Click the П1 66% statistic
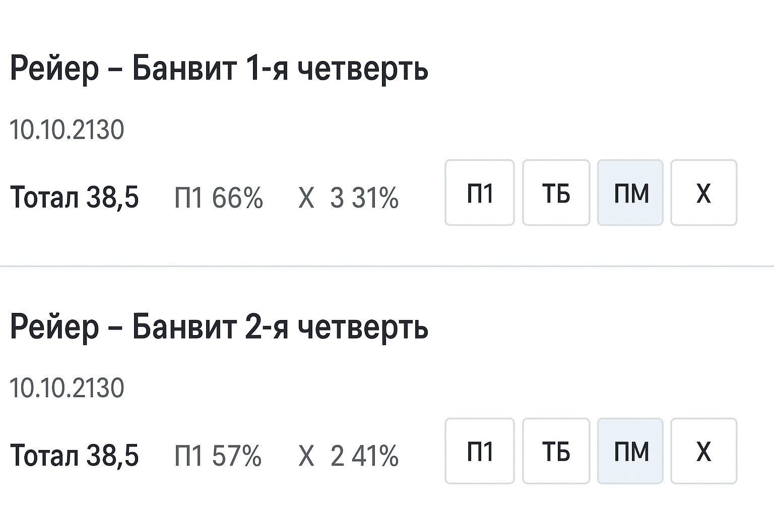The width and height of the screenshot is (774, 516). 218,198
